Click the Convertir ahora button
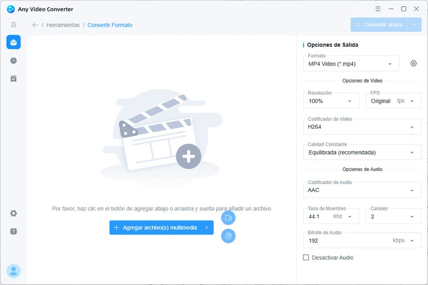The image size is (428, 285). click(x=379, y=25)
